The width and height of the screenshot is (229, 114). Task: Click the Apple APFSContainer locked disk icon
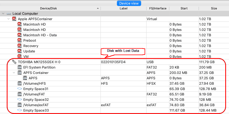coord(14,19)
